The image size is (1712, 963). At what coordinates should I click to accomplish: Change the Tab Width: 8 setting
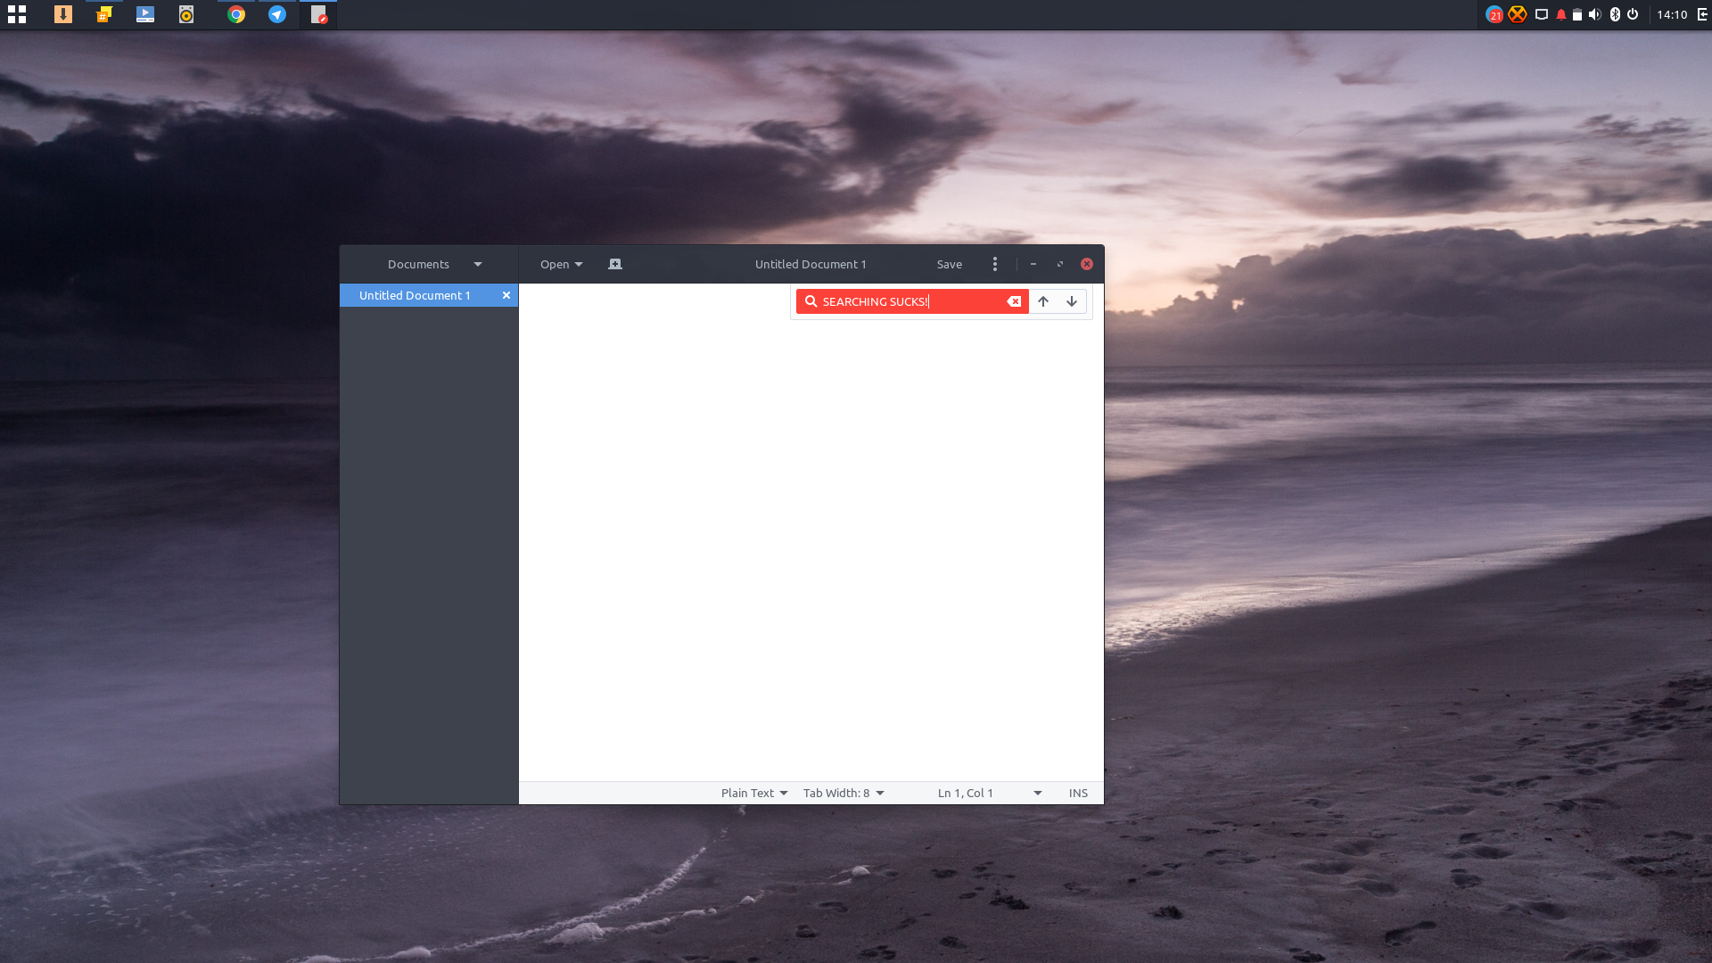tap(844, 793)
